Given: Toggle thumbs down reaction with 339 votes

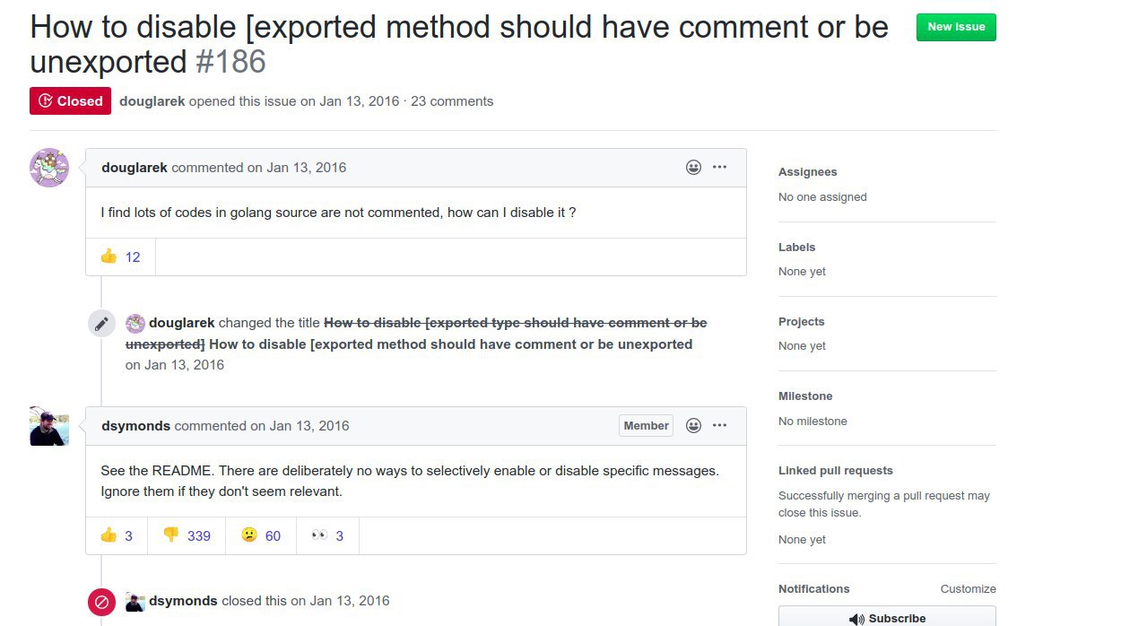Looking at the screenshot, I should click(187, 535).
